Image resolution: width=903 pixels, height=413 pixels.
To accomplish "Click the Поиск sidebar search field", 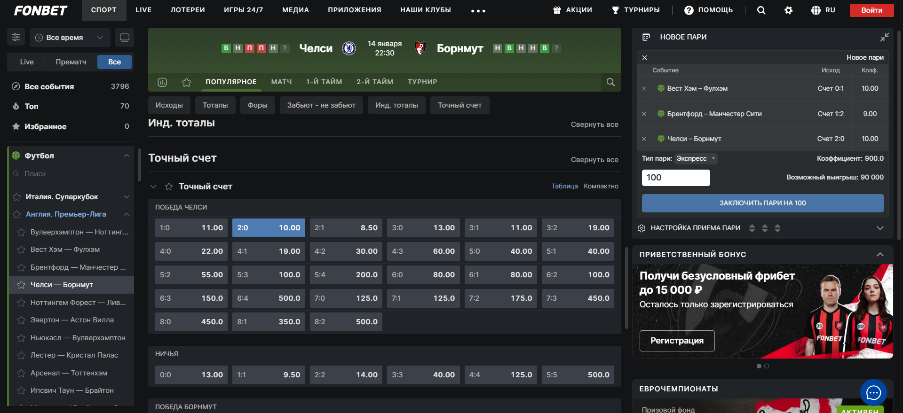I will (71, 174).
